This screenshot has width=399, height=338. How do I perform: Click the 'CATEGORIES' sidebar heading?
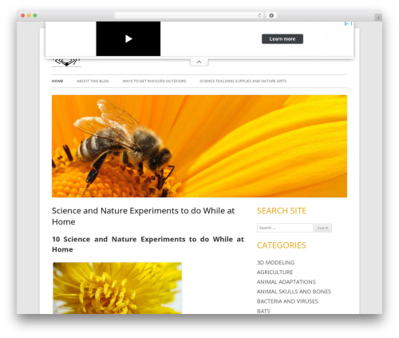(282, 245)
